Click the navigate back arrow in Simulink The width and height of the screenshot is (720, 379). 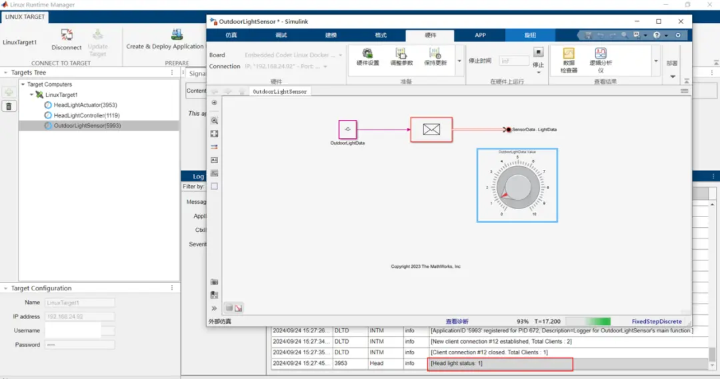[x=215, y=91]
